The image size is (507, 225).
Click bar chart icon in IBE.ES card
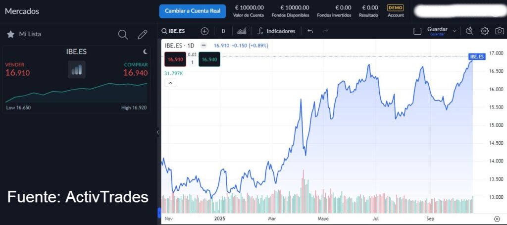[76, 70]
